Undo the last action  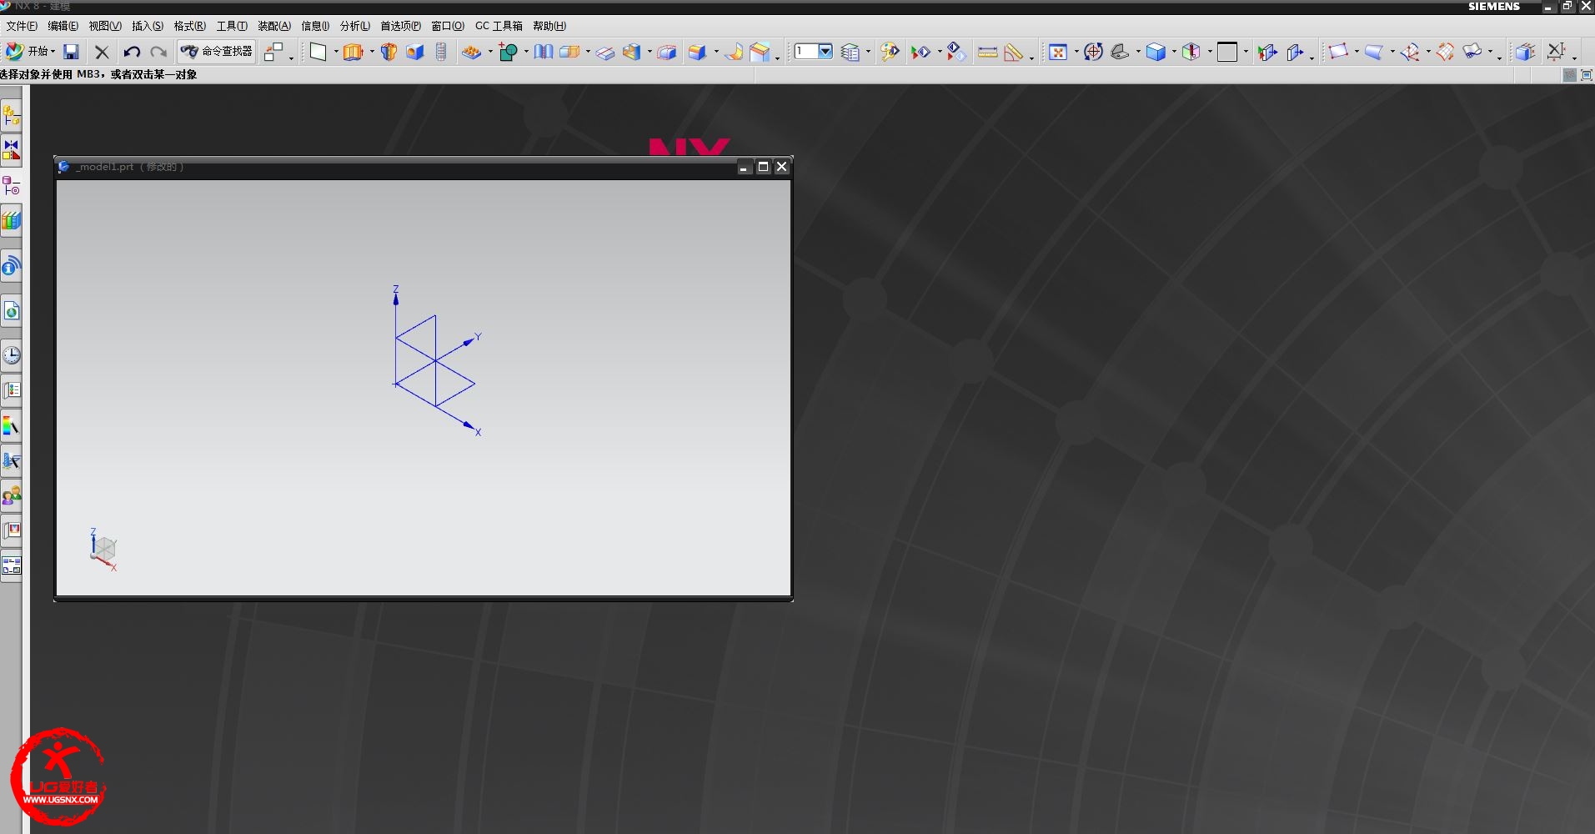pos(132,53)
